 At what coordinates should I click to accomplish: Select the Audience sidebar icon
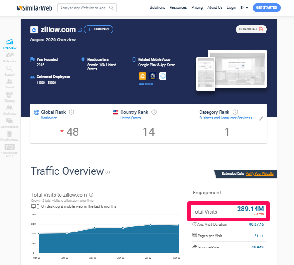9,110
